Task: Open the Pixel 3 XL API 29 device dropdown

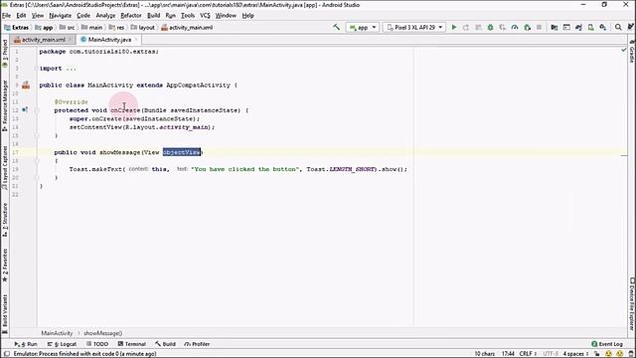Action: point(414,27)
